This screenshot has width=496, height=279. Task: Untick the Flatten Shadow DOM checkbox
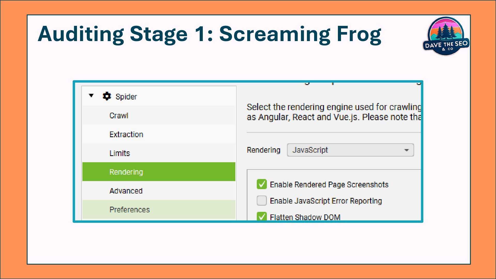(x=262, y=216)
